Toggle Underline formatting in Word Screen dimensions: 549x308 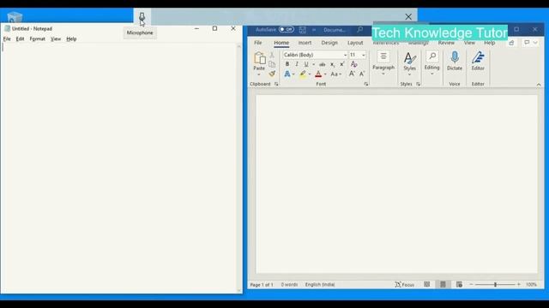[x=306, y=64]
